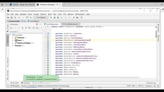Collapse the Connection tree node

(x=10, y=35)
